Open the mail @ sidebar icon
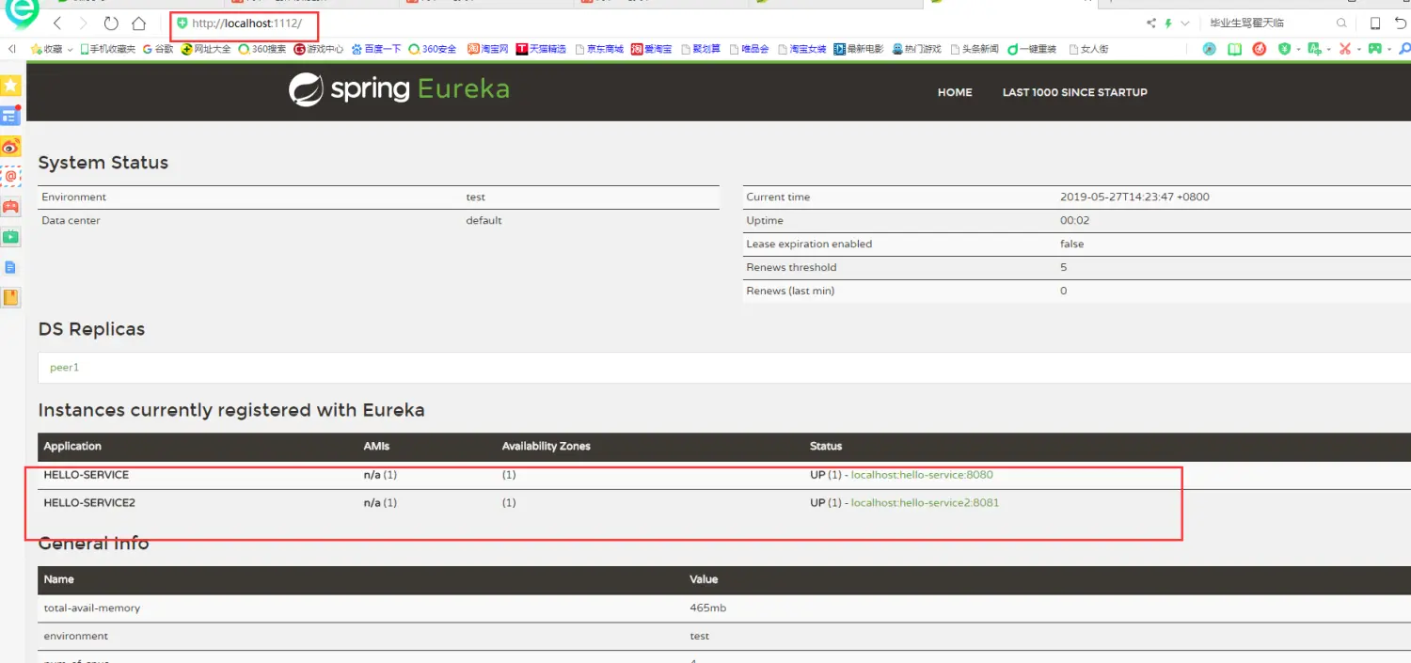Screen dimensions: 1411x663 pos(10,176)
